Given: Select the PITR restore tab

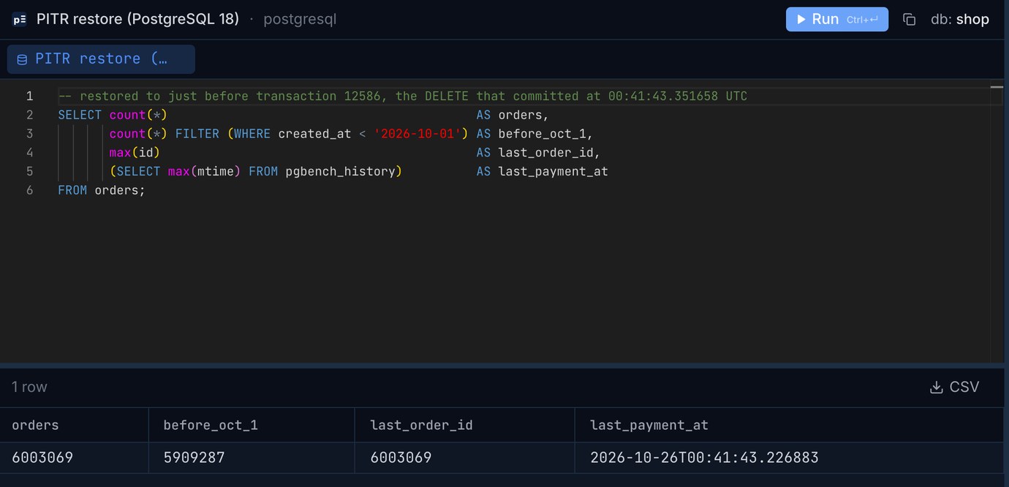Looking at the screenshot, I should (x=101, y=59).
